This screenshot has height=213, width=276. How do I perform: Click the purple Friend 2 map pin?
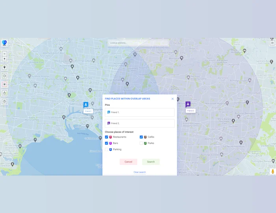[188, 104]
